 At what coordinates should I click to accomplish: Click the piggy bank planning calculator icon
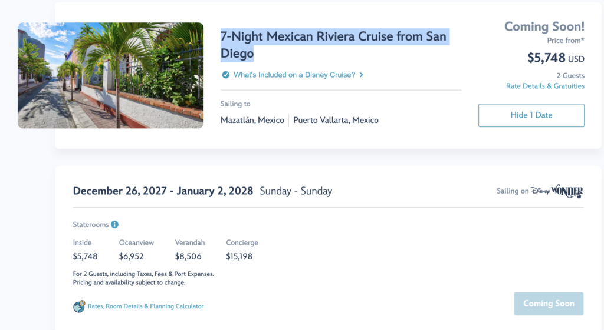[x=79, y=306]
